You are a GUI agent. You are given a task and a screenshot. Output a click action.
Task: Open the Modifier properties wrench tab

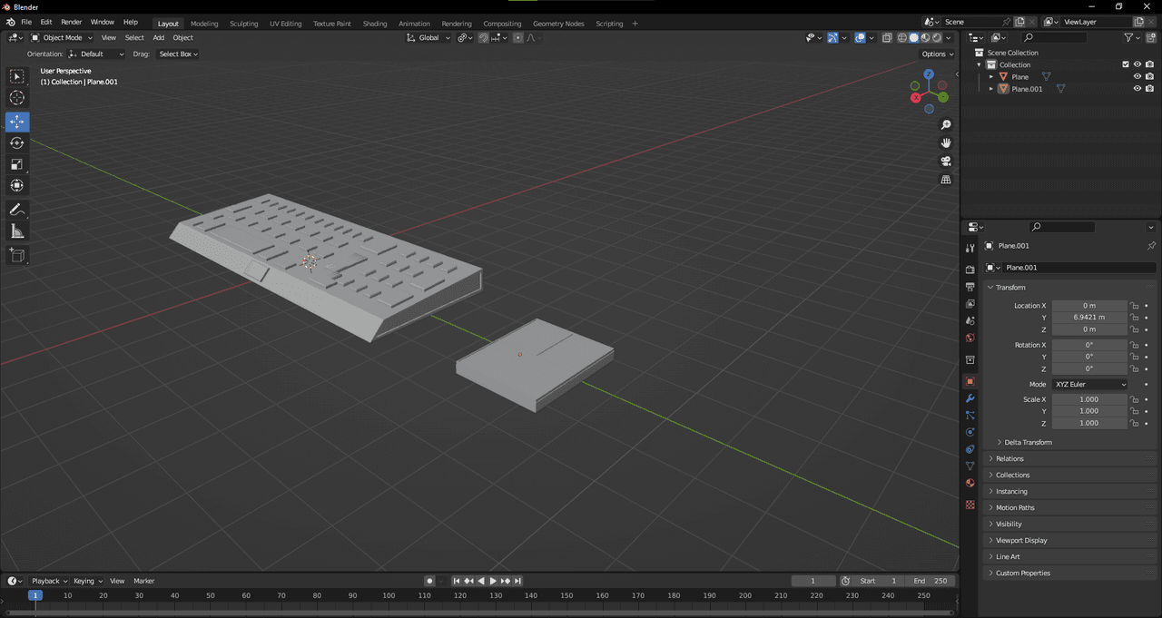click(970, 398)
